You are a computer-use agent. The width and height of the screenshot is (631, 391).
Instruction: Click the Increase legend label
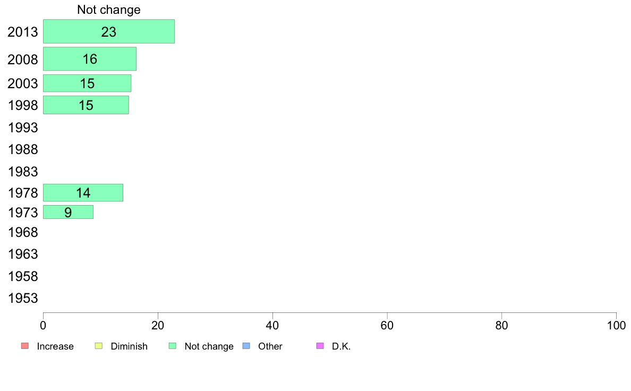point(55,346)
